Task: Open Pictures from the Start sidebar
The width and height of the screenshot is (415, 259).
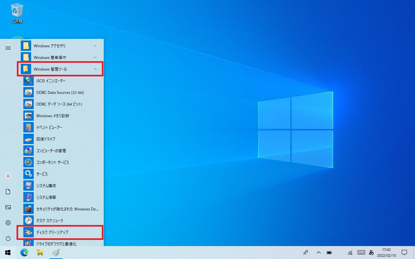Action: (8, 207)
